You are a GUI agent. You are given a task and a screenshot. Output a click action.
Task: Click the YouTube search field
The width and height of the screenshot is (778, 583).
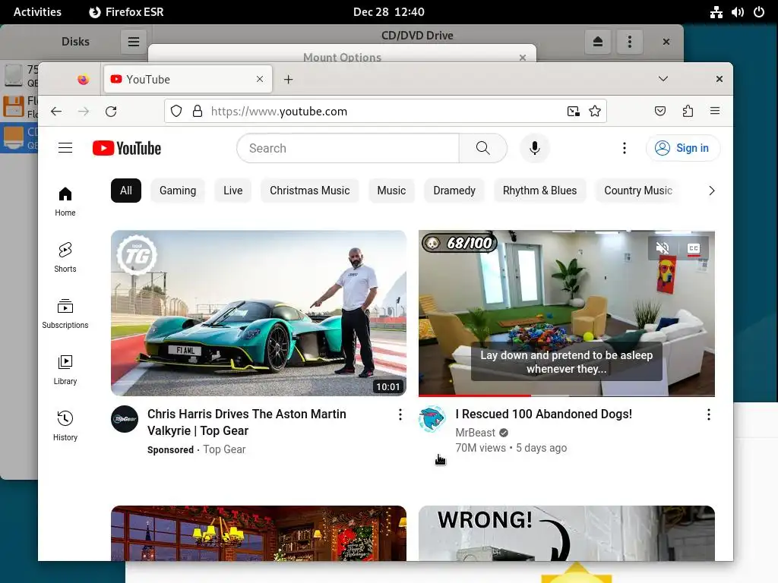coord(348,148)
